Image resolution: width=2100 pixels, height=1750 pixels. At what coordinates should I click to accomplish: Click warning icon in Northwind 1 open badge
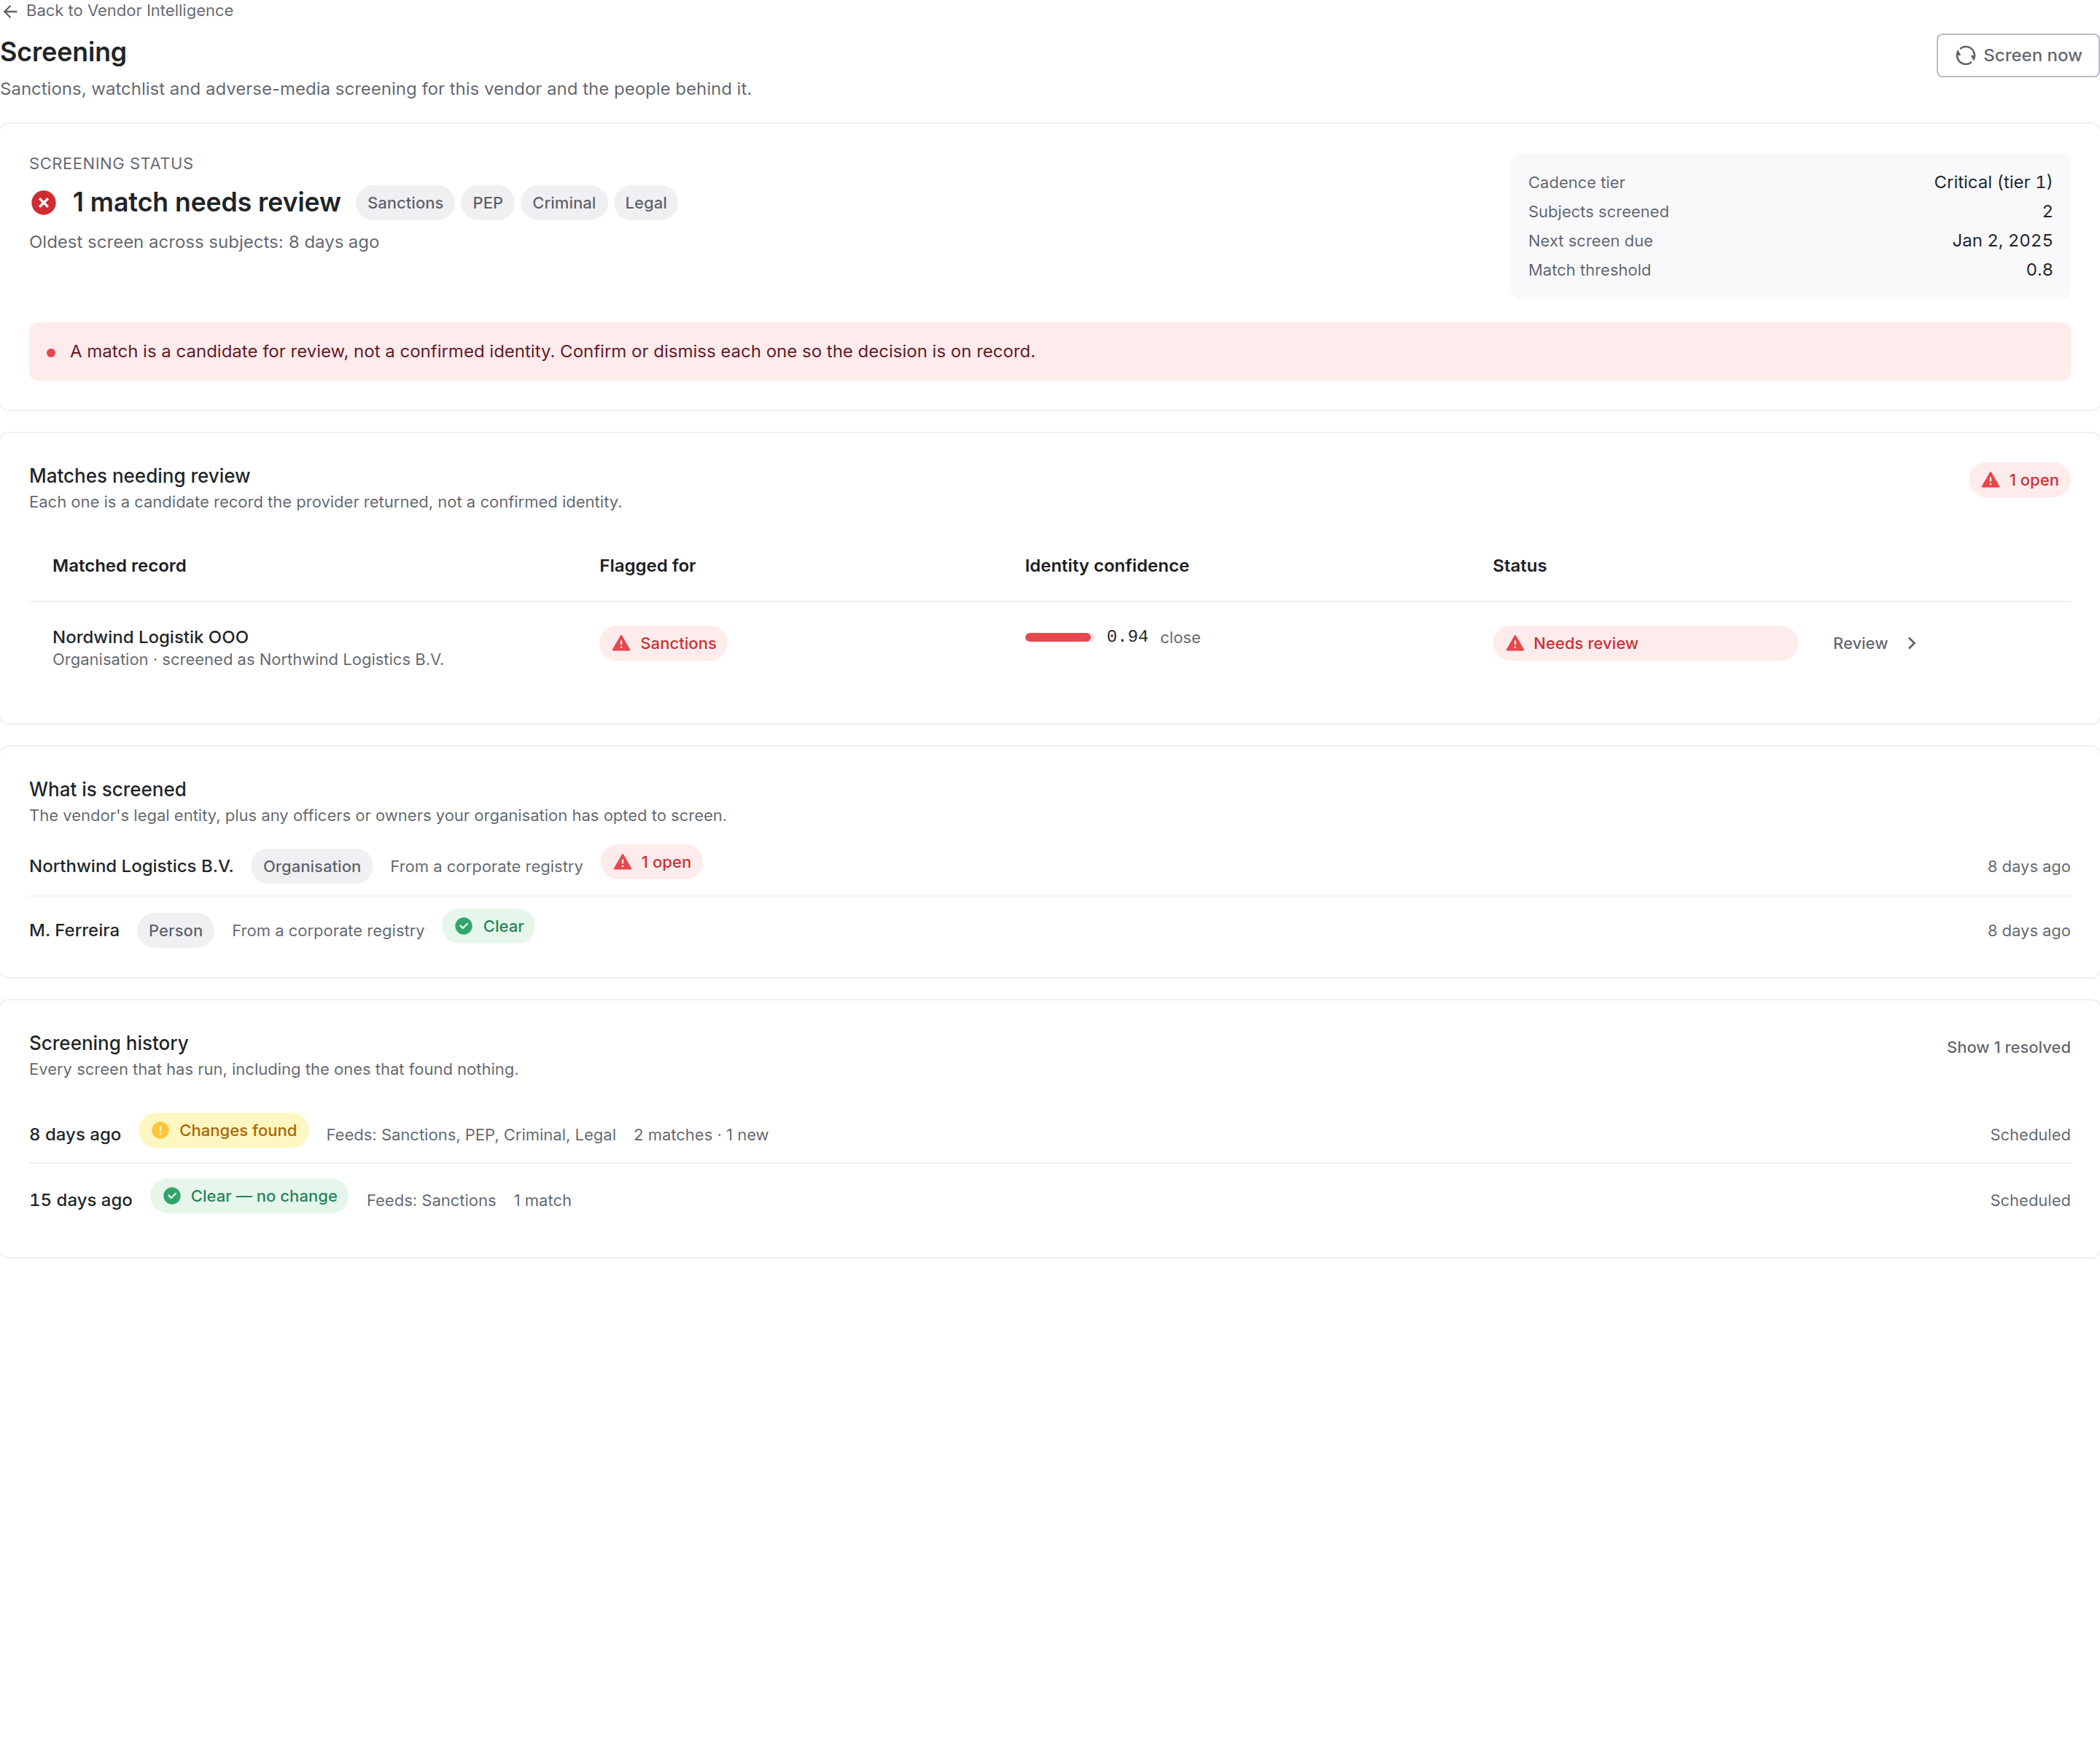click(x=623, y=862)
